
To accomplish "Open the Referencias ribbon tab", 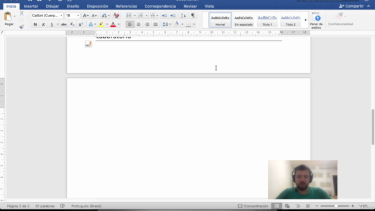I will [x=127, y=6].
